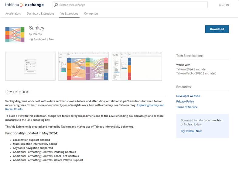Click Try Tableau Now
This screenshot has height=173, width=239.
pos(191,131)
